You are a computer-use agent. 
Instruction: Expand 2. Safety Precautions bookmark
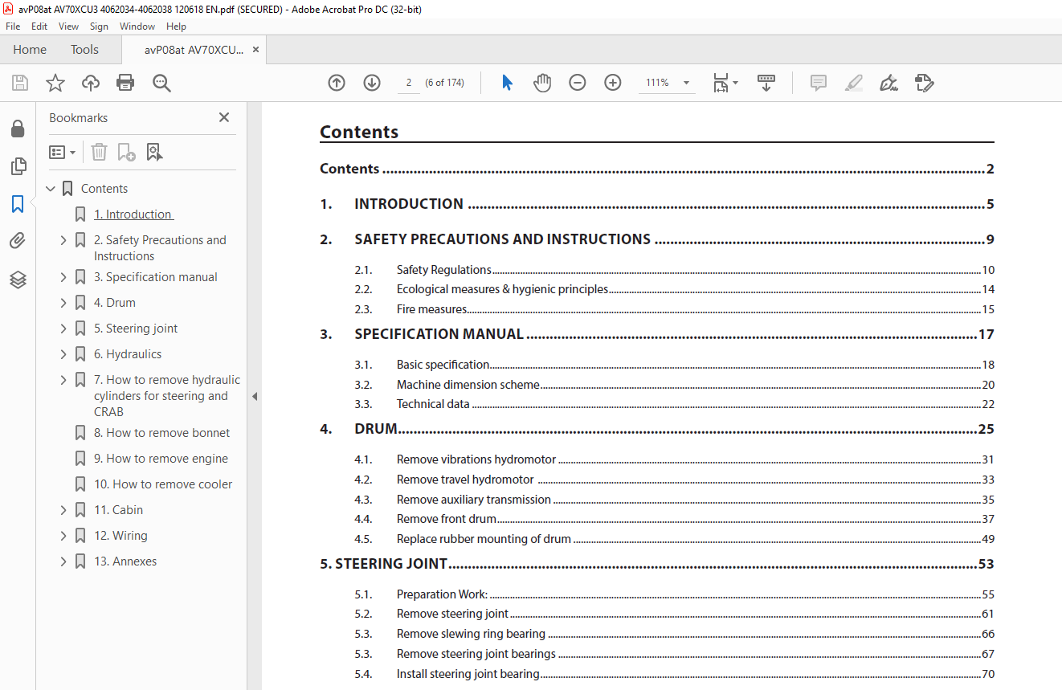[63, 240]
